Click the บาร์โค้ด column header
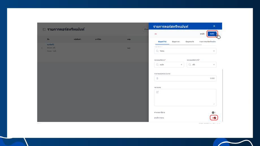The image size is (260, 146). [98, 39]
